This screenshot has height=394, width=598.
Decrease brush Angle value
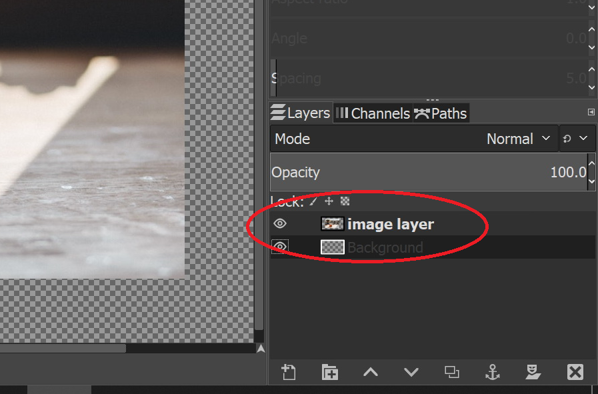click(x=591, y=47)
